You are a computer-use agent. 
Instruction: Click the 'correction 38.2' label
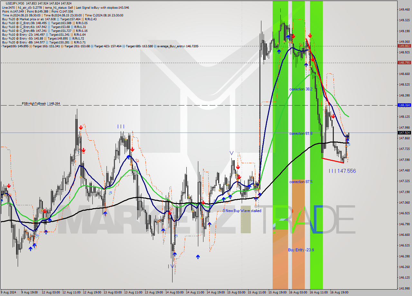[301, 89]
